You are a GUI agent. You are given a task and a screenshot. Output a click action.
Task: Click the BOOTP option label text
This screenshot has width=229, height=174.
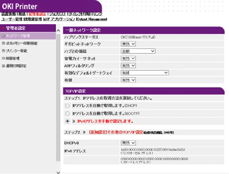[106, 113]
